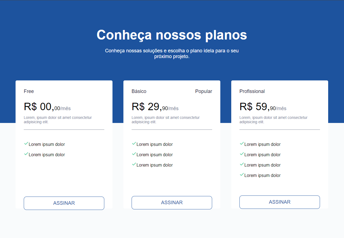Click the first checkmark icon in Básico plan

pyautogui.click(x=134, y=143)
